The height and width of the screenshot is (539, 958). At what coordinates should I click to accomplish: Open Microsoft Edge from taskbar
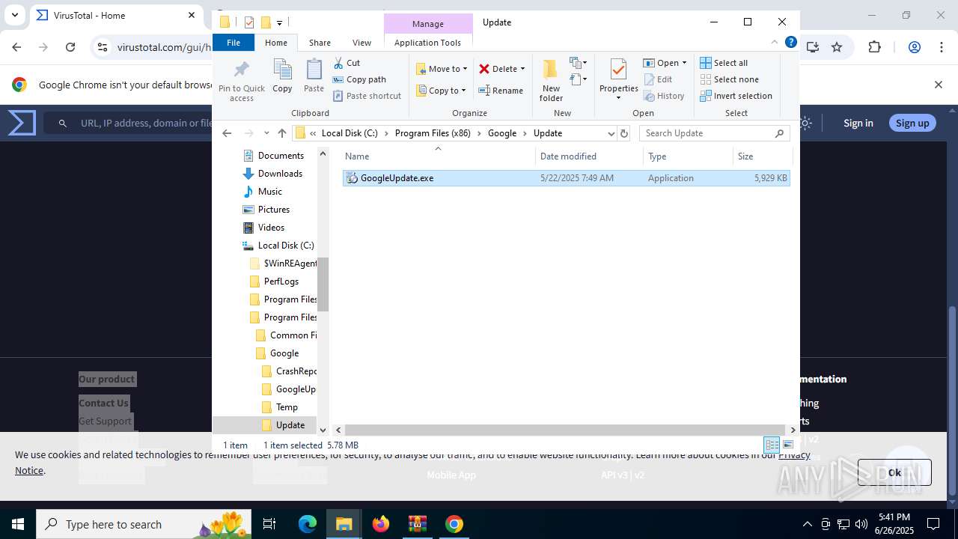pyautogui.click(x=308, y=524)
